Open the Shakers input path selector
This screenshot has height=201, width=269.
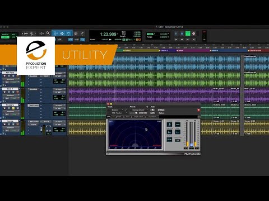pyautogui.click(x=59, y=106)
